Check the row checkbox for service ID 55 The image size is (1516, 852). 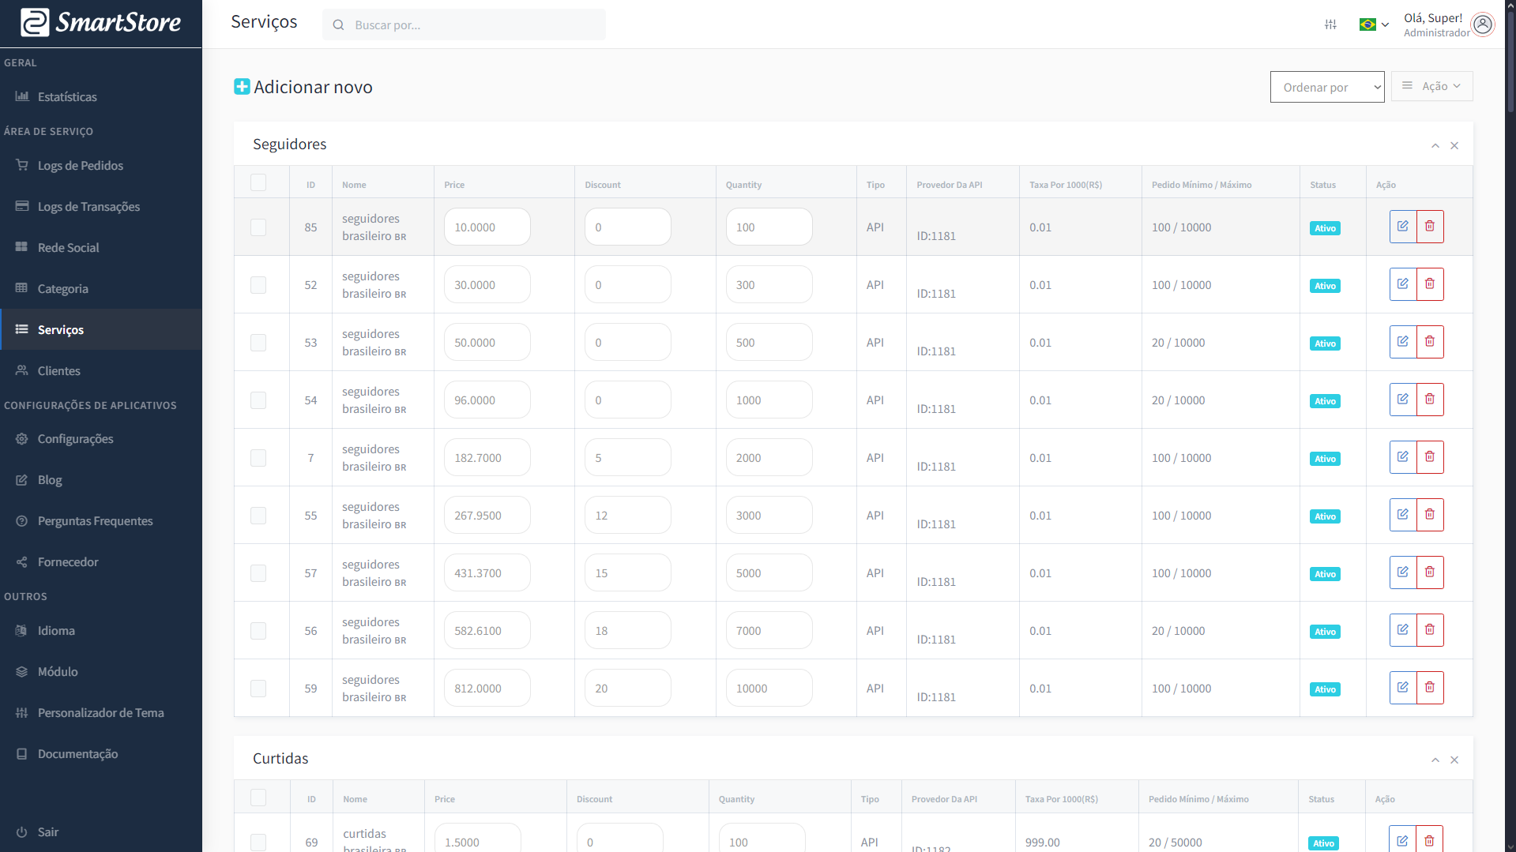(x=258, y=516)
